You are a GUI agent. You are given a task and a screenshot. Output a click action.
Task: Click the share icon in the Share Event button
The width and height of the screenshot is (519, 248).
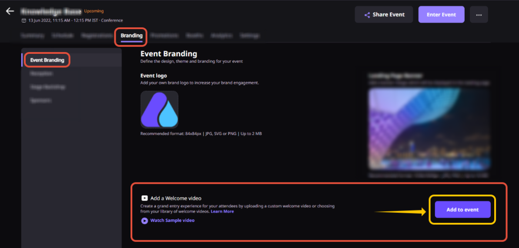367,15
